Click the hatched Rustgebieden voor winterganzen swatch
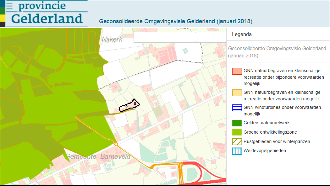 [x=237, y=142]
